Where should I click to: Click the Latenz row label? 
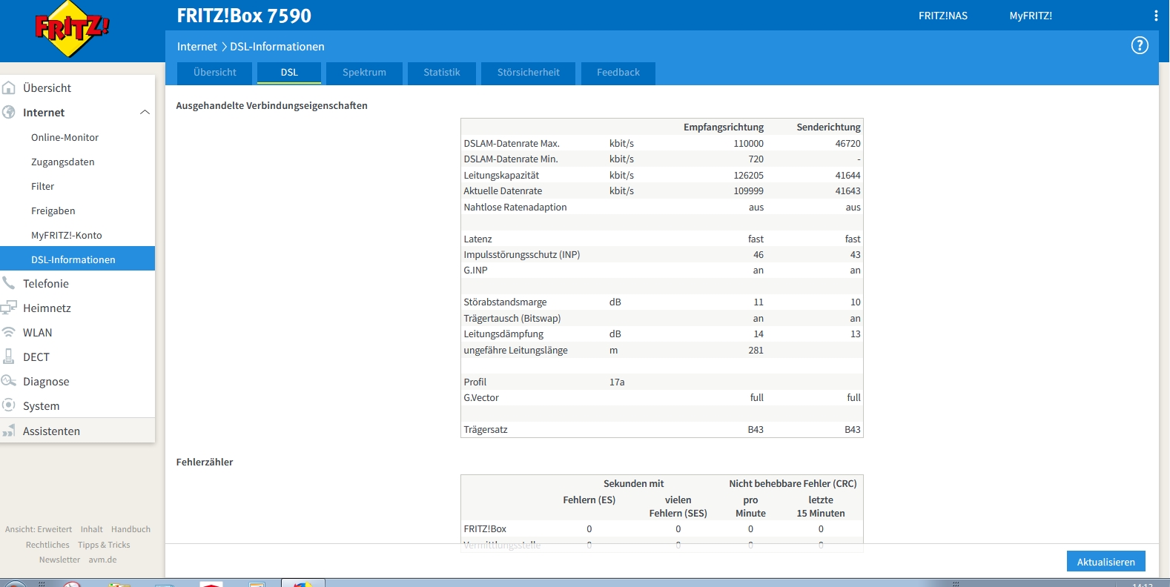coord(477,239)
